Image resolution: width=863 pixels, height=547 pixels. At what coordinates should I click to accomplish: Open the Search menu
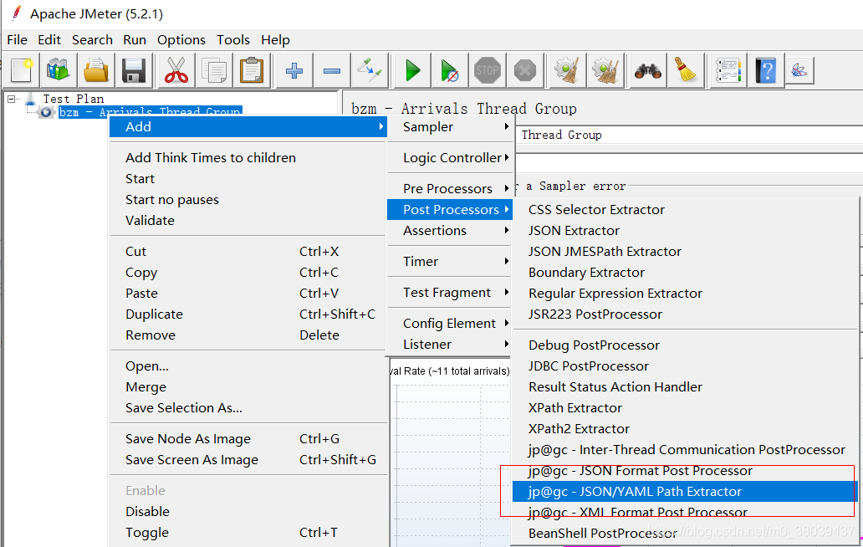pyautogui.click(x=92, y=39)
